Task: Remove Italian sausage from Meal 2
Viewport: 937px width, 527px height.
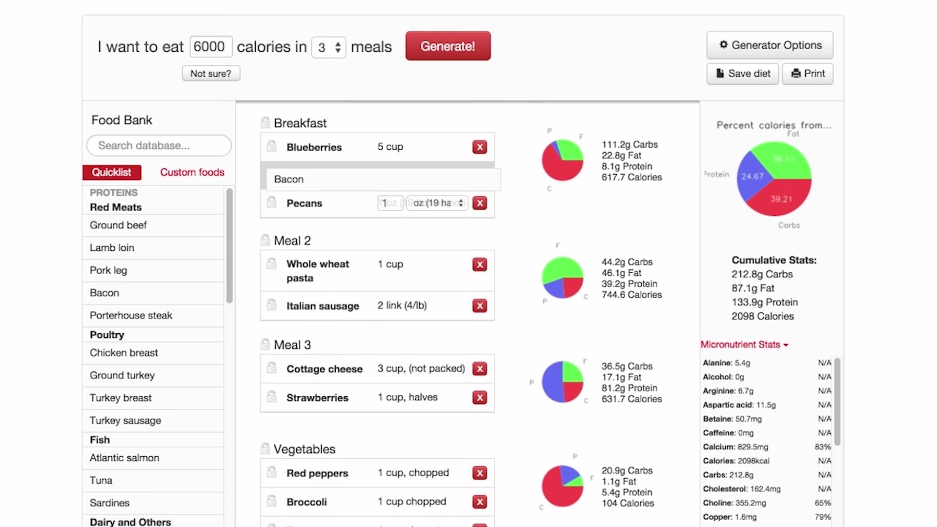Action: coord(479,306)
